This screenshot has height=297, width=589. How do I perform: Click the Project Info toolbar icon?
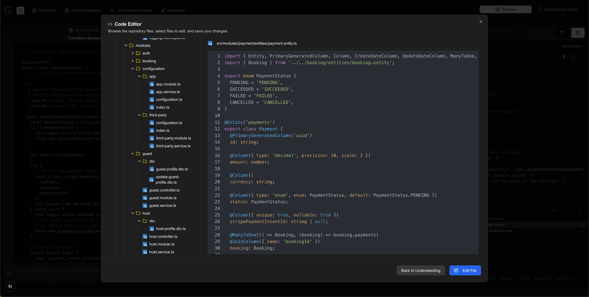35,10
